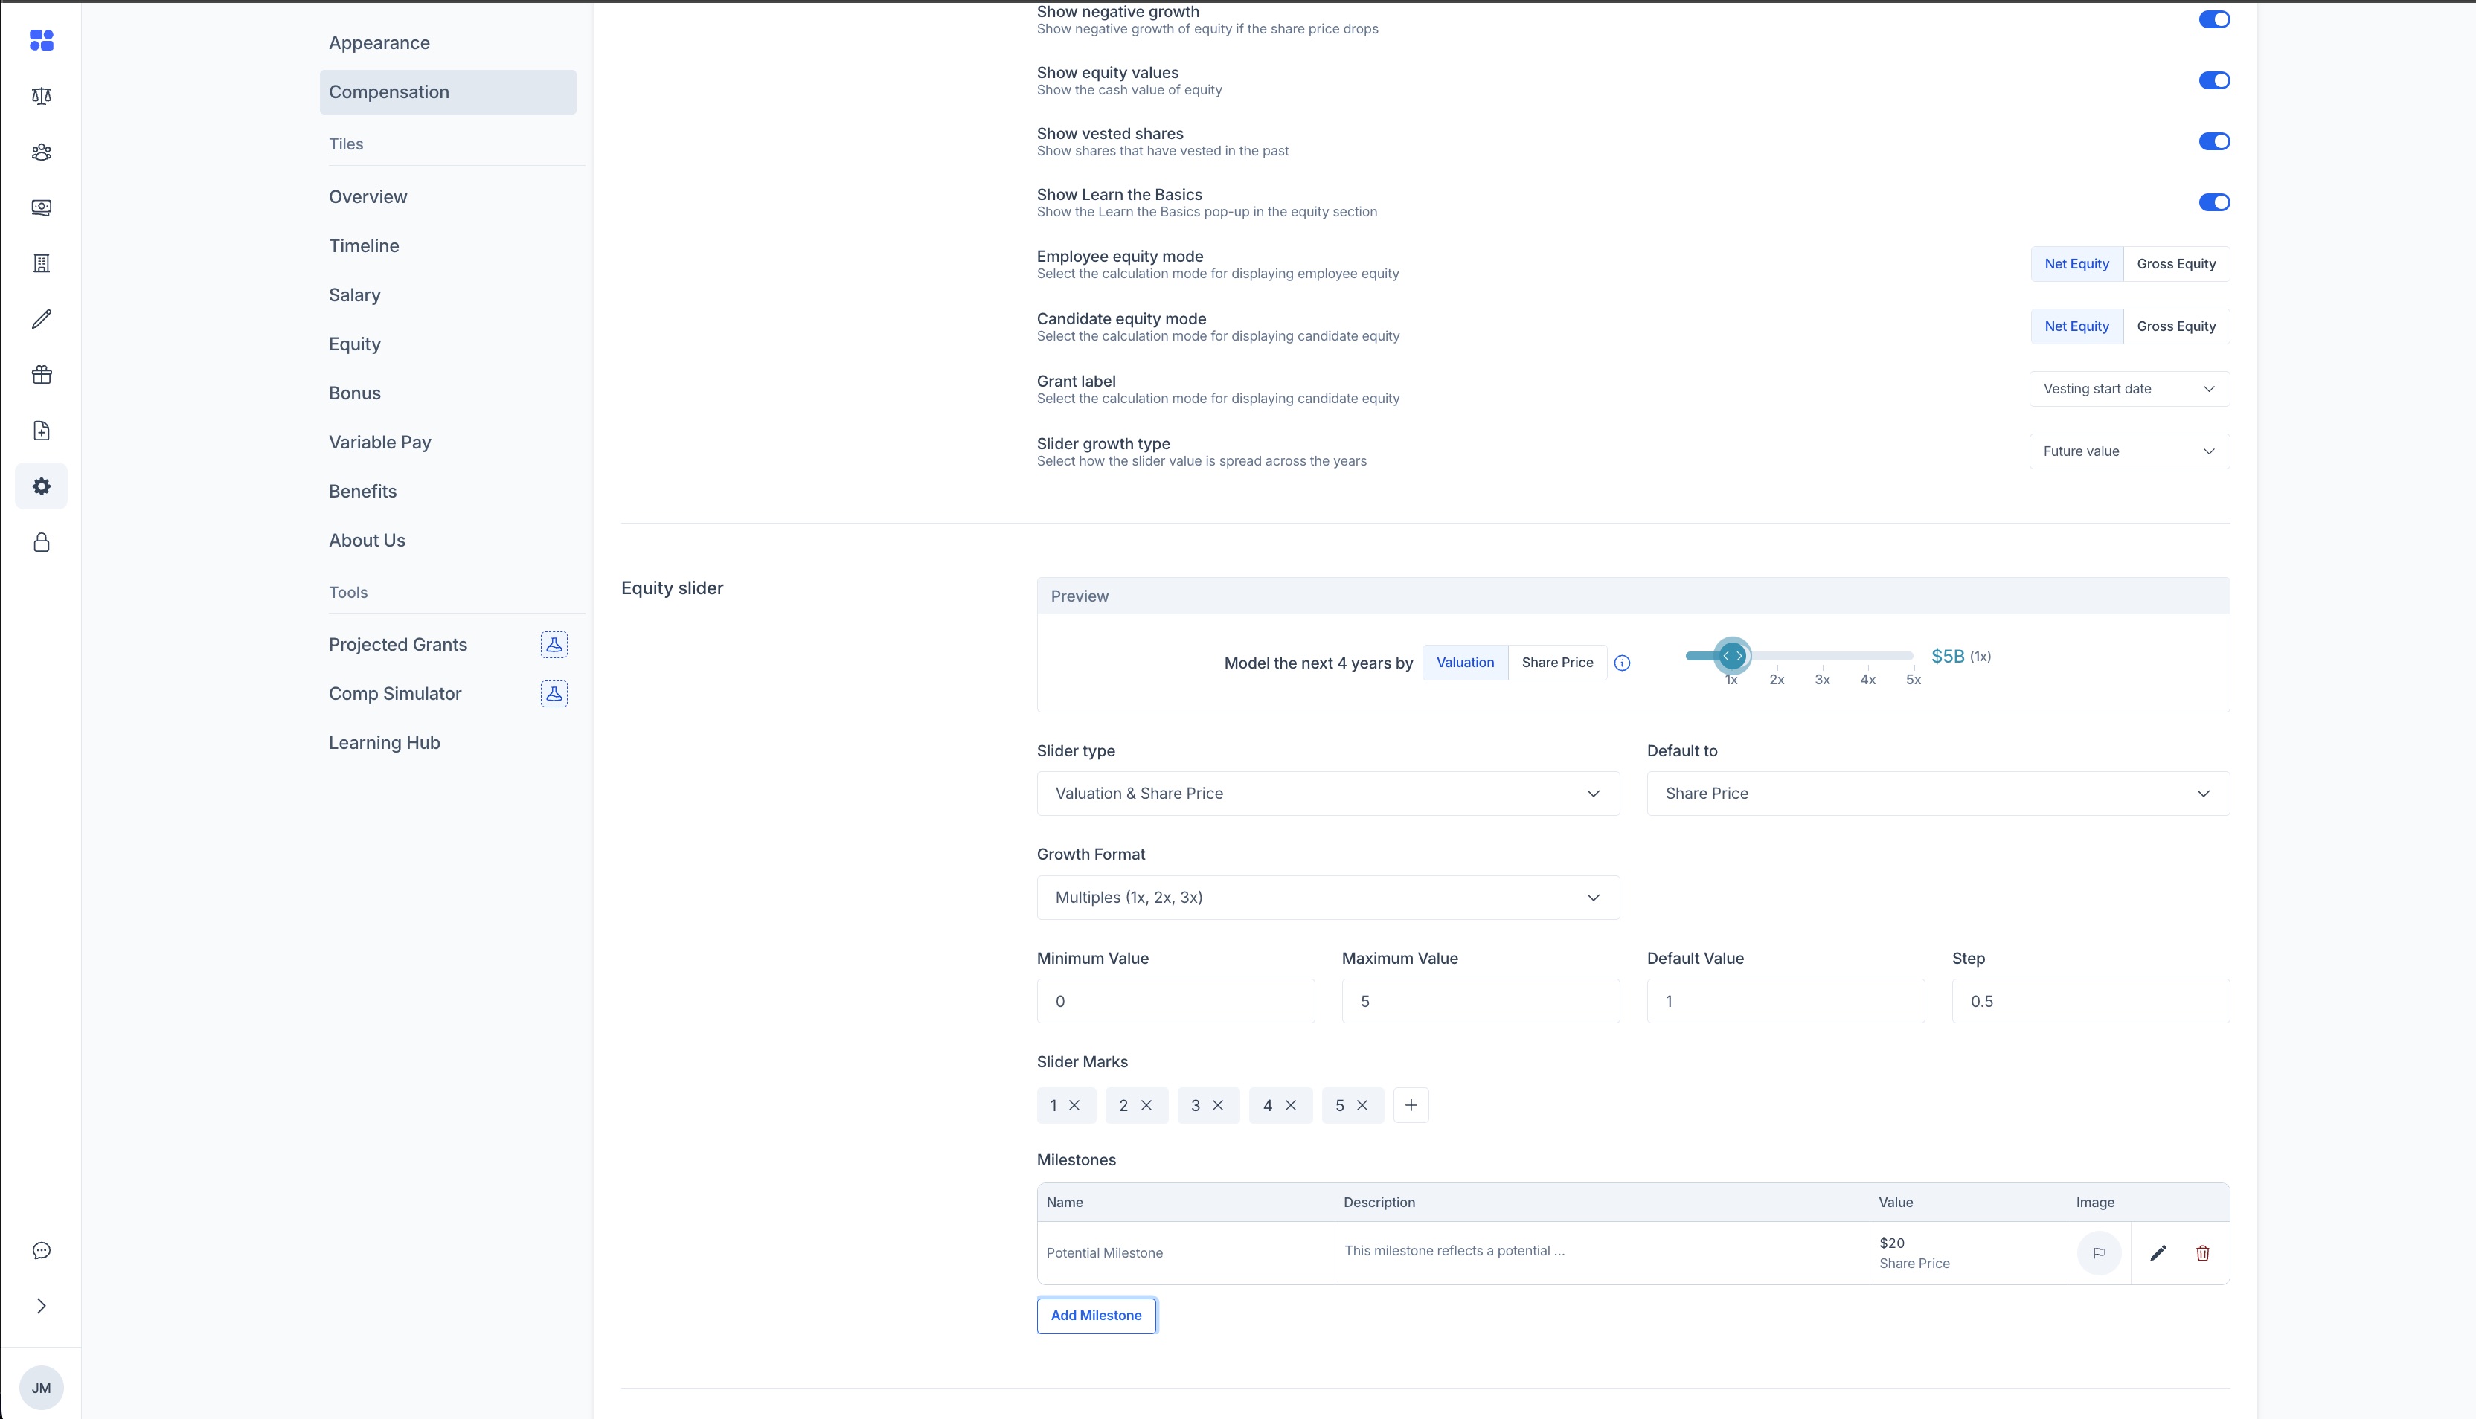Click the Maximum Value input field

(x=1481, y=1001)
